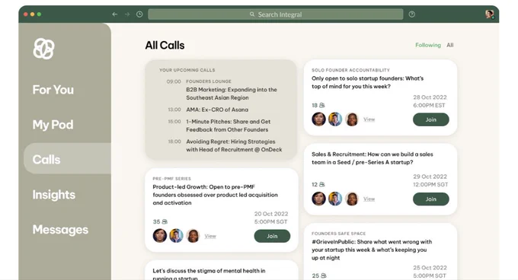Click the Integral logo in the sidebar
The width and height of the screenshot is (518, 280).
pyautogui.click(x=43, y=49)
